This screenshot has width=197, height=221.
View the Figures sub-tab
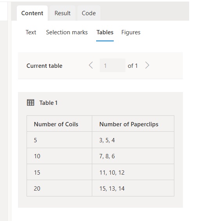click(131, 32)
